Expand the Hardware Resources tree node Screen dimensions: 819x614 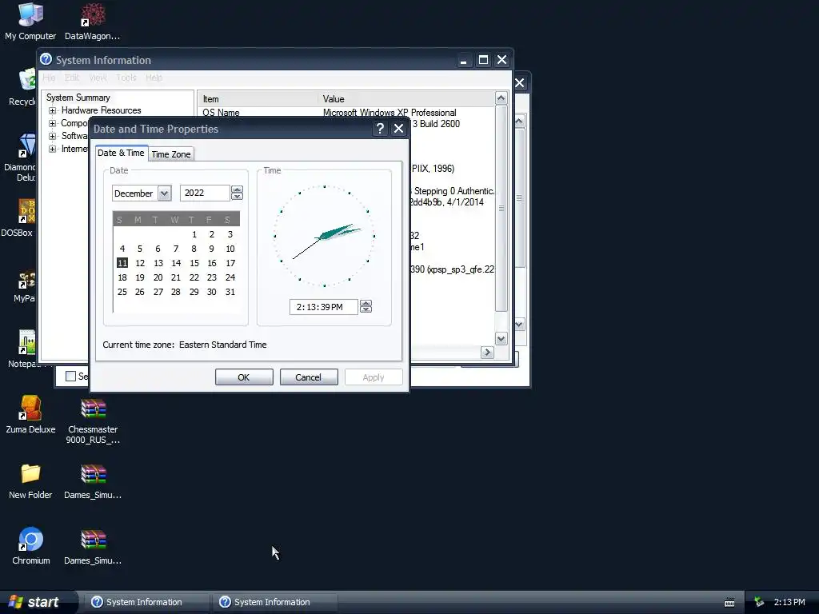[52, 110]
